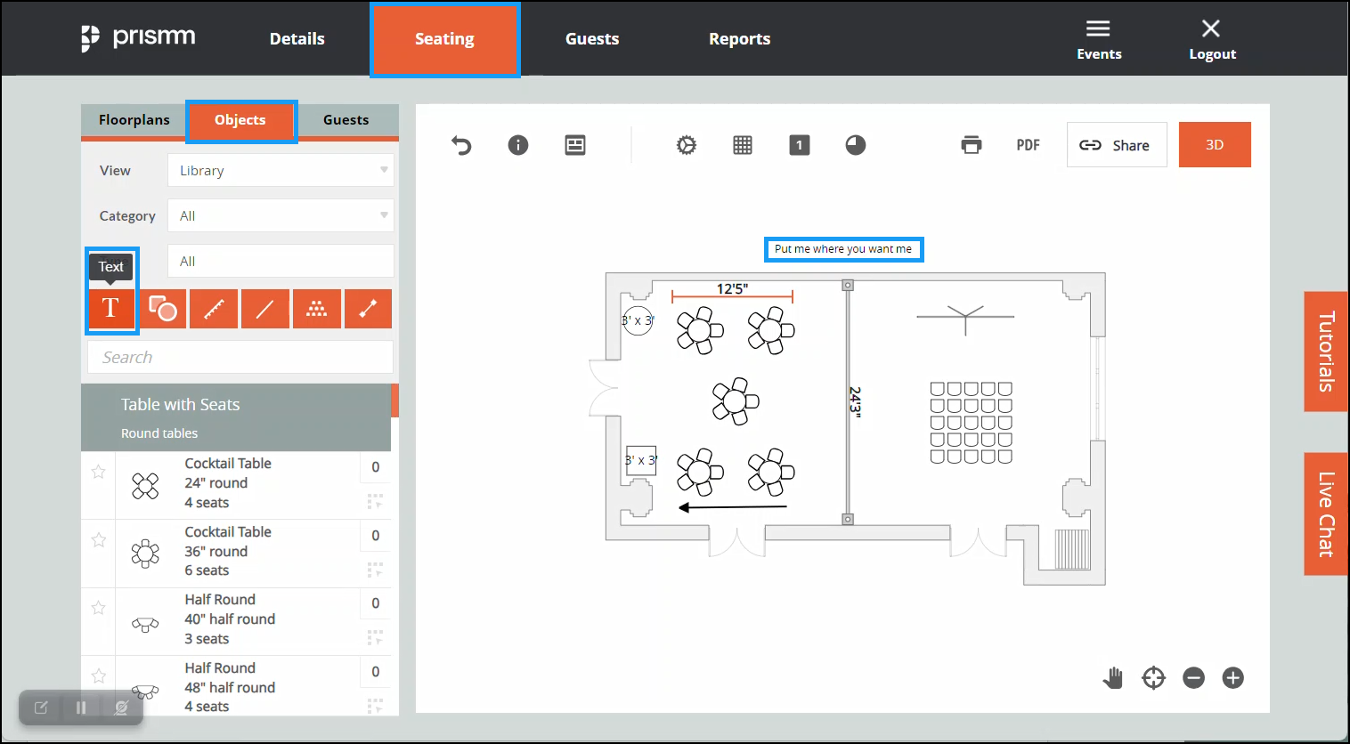Favorite the Half Round 48" star
1350x744 pixels.
[x=99, y=676]
